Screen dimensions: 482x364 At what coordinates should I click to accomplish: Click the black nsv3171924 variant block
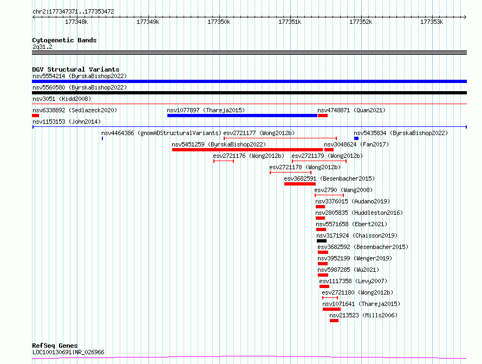[322, 241]
